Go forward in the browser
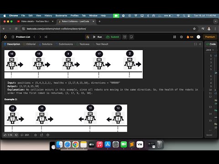 click(x=10, y=29)
